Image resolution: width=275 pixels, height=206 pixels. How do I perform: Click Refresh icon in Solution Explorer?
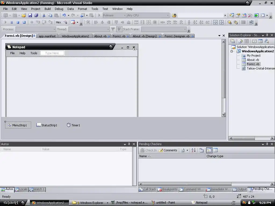click(x=247, y=41)
